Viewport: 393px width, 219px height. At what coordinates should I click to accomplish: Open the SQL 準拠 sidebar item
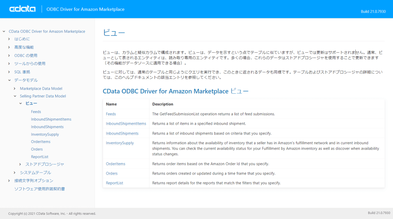22,72
